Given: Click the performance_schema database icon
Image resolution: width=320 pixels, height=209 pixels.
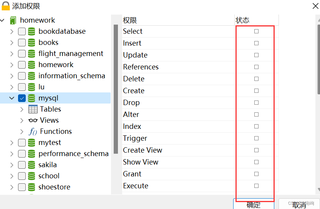Looking at the screenshot, I should point(32,154).
